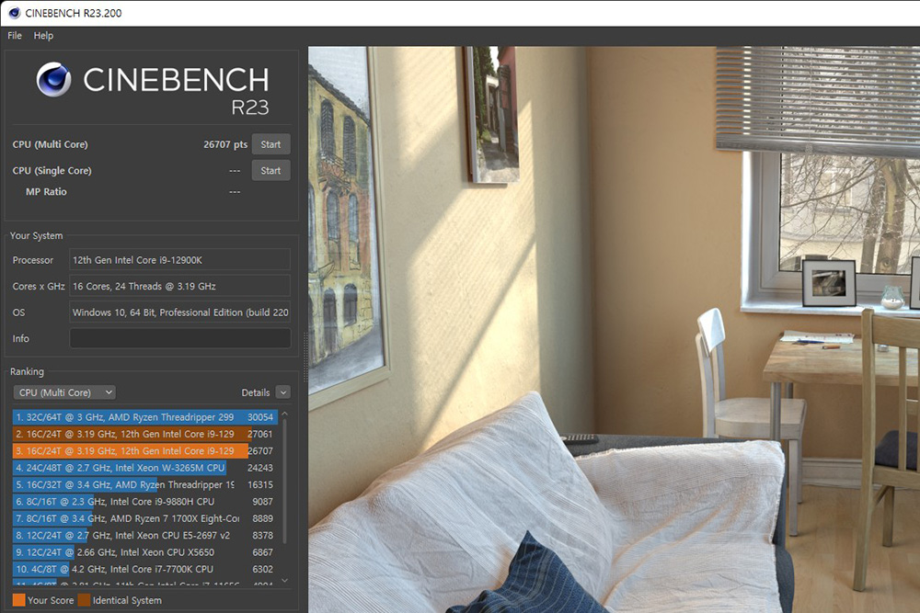Select ranking row 1 AMD Ryzen Threadripper 30054
The height and width of the screenshot is (613, 920).
[144, 417]
